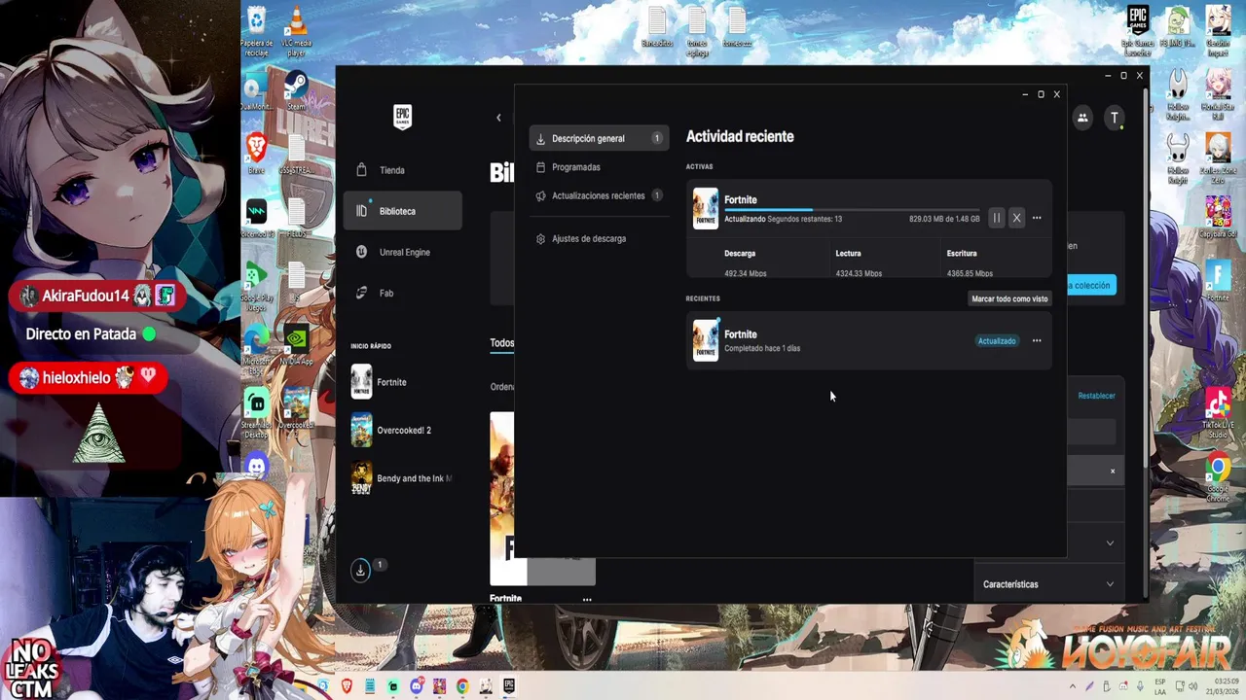Click Discord icon in taskbar

tap(416, 686)
